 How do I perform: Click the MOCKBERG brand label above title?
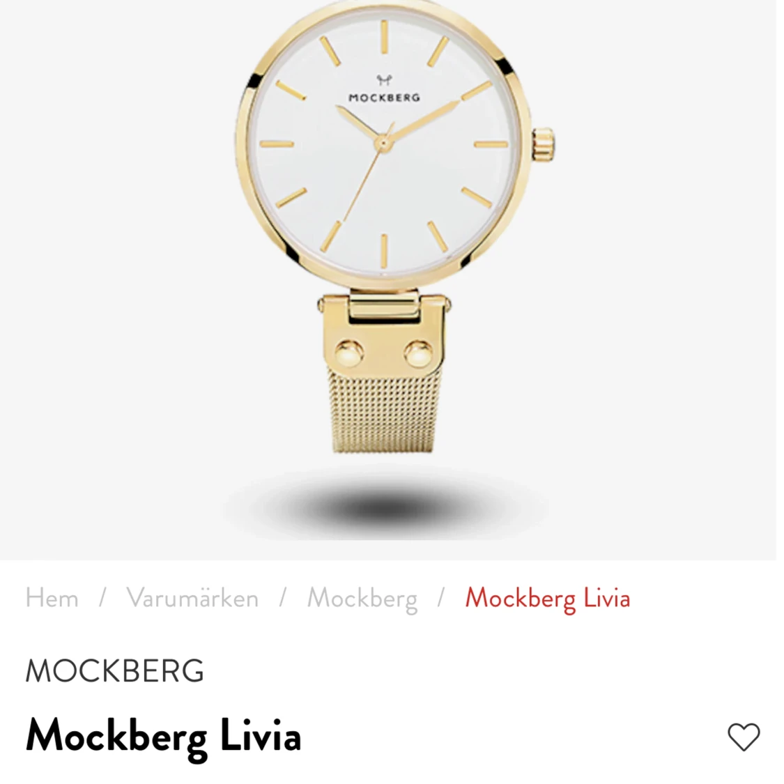pyautogui.click(x=114, y=671)
